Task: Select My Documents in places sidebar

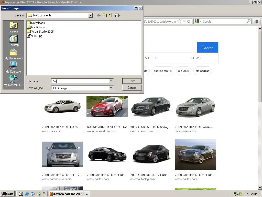Action: pos(14,54)
